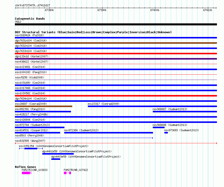
Task: Click the tiny blue nsv973693 bar
Action: coord(166,133)
